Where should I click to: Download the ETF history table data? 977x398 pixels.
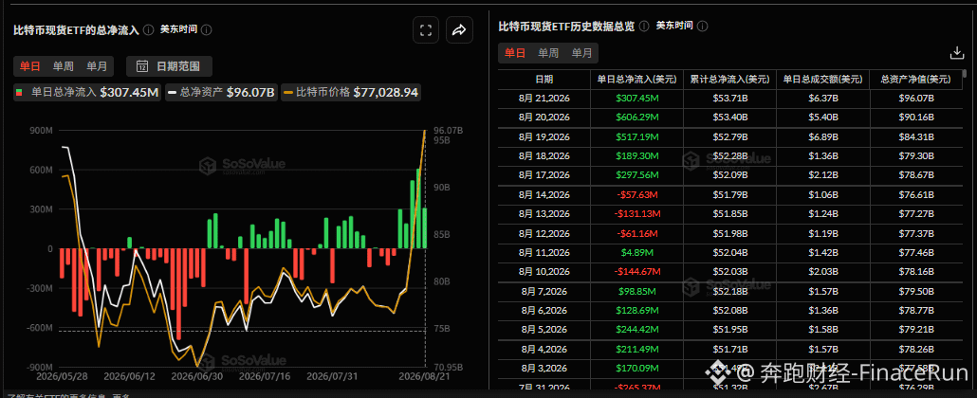pos(957,53)
